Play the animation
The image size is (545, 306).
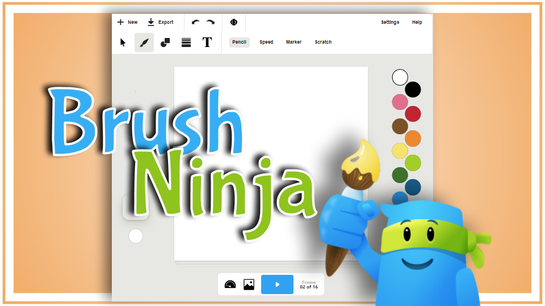(277, 284)
